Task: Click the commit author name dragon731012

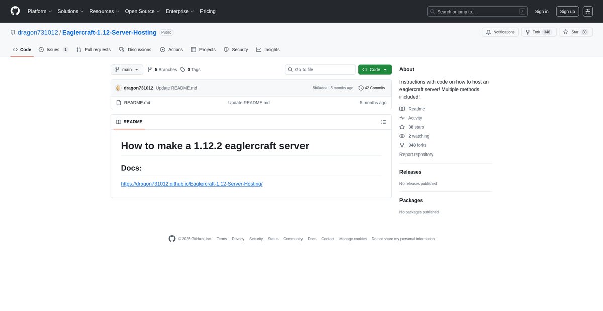Action: point(138,88)
